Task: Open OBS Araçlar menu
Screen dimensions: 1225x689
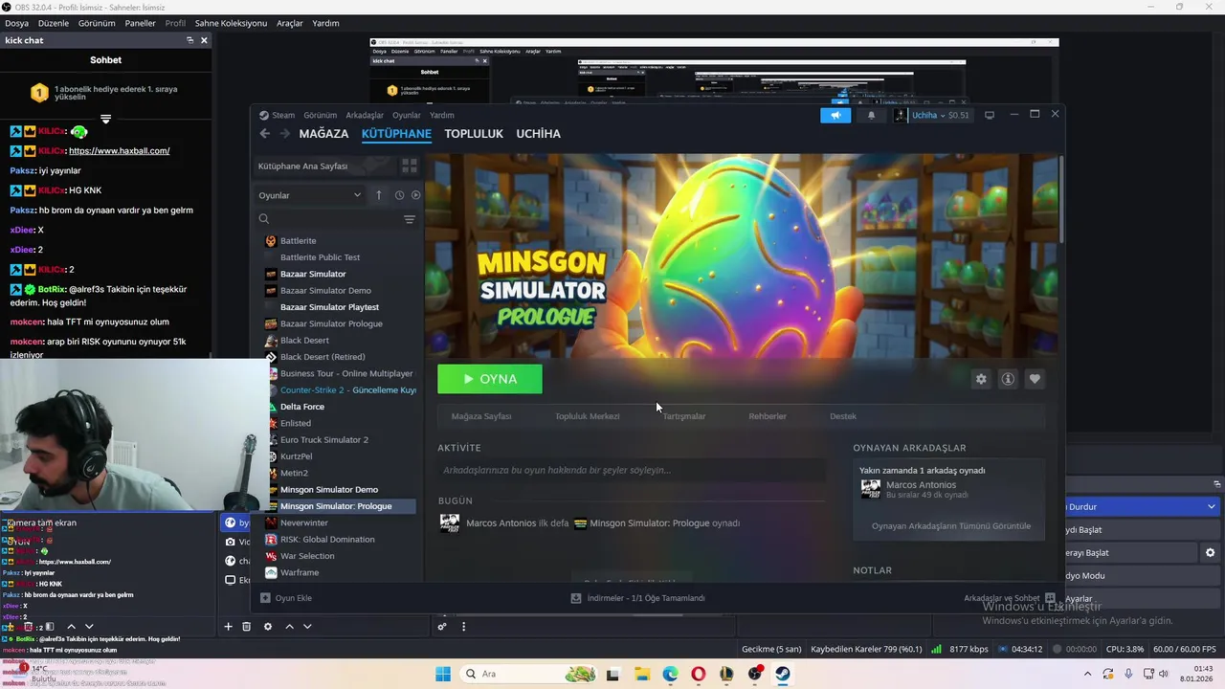Action: click(290, 23)
